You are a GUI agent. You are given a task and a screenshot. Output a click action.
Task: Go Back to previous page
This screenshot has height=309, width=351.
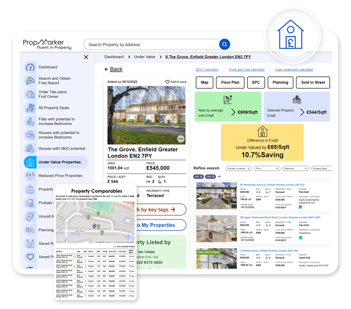pos(116,69)
